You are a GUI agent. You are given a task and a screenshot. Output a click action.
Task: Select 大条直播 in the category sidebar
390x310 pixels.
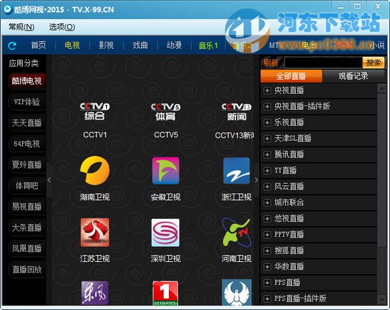tap(27, 227)
